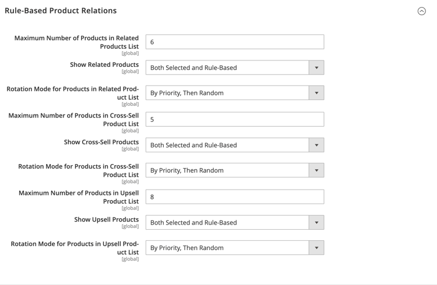The image size is (437, 285).
Task: Click the Show Cross-Sell Products label
Action: [101, 142]
